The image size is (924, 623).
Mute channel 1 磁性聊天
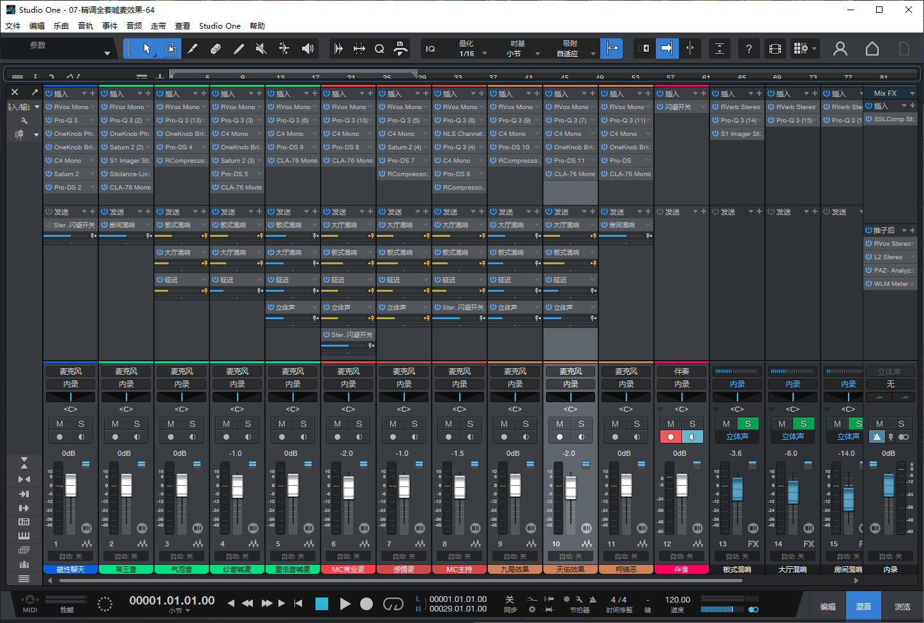click(60, 424)
